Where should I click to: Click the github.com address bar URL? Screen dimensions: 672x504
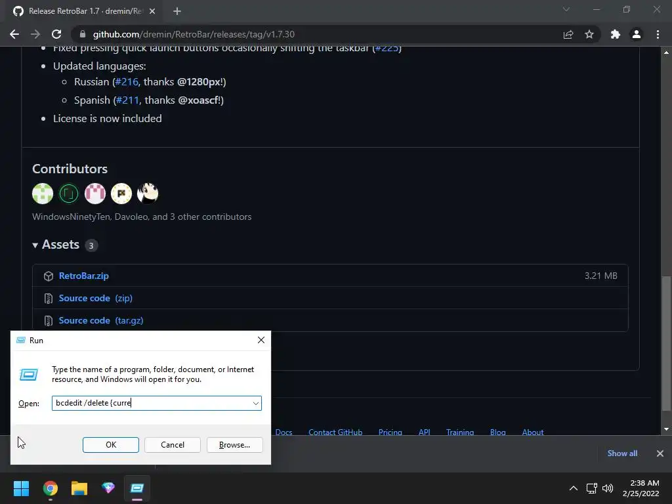(x=194, y=34)
